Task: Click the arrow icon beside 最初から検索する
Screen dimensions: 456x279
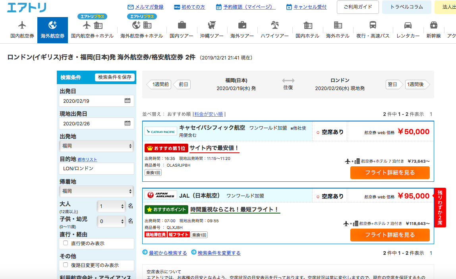Action: 145,252
